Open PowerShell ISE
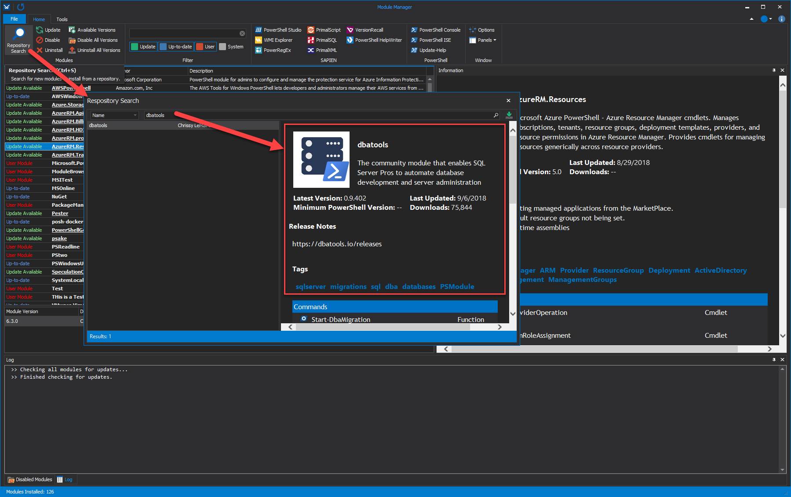791x497 pixels. [x=431, y=40]
